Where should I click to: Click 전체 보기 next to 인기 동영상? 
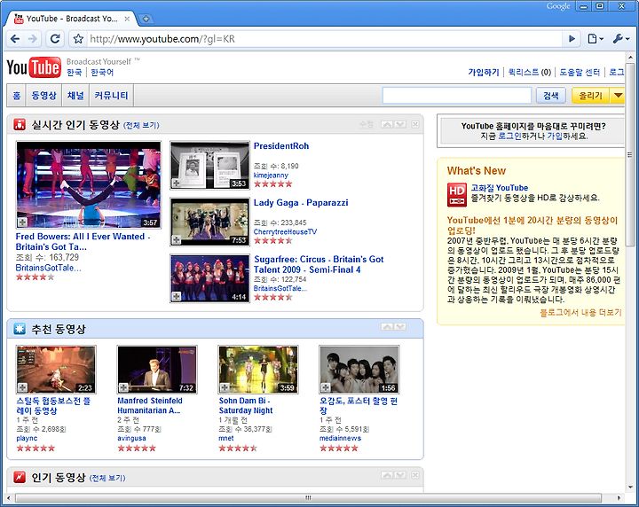pos(107,478)
